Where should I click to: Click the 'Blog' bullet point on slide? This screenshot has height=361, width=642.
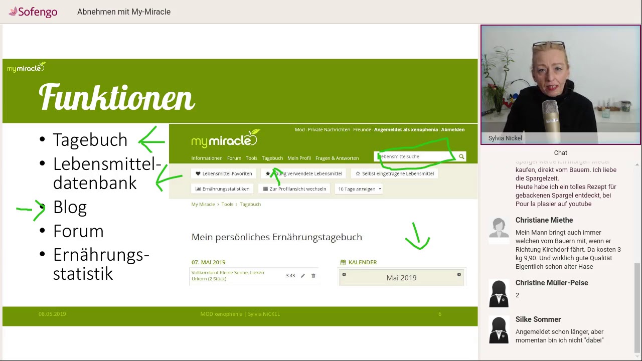pyautogui.click(x=70, y=207)
